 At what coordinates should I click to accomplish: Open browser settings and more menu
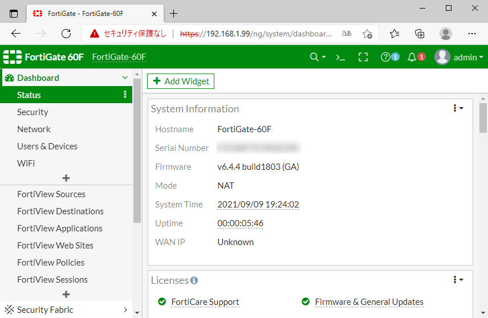pos(472,33)
